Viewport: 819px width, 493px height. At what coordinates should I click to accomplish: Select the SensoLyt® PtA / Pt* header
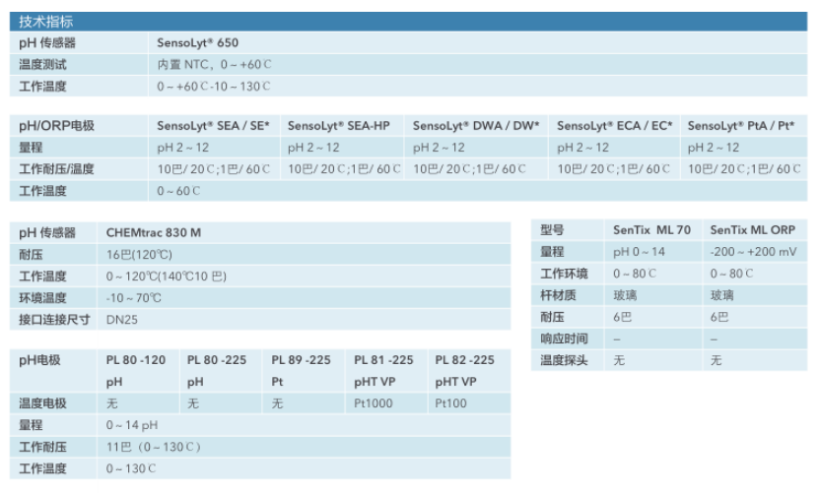[740, 126]
